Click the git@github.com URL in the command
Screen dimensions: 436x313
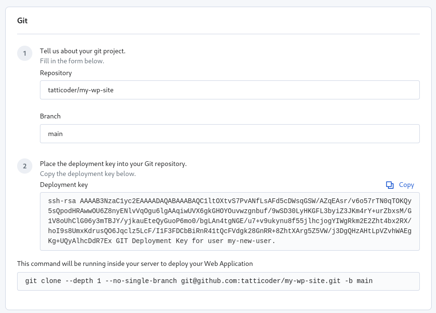(x=261, y=281)
